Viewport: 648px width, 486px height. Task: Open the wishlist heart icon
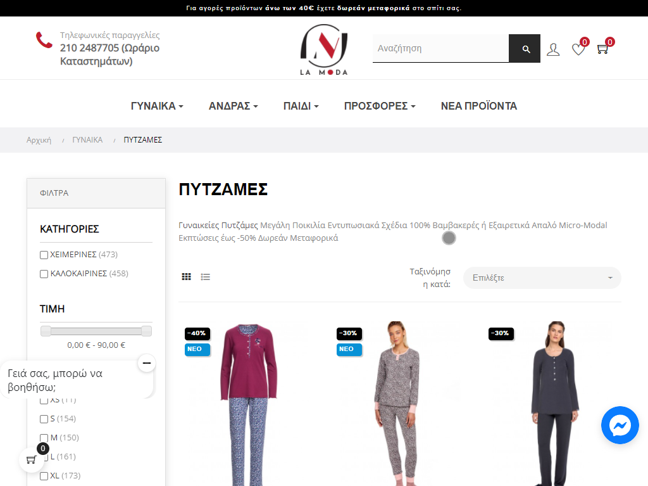pyautogui.click(x=578, y=49)
